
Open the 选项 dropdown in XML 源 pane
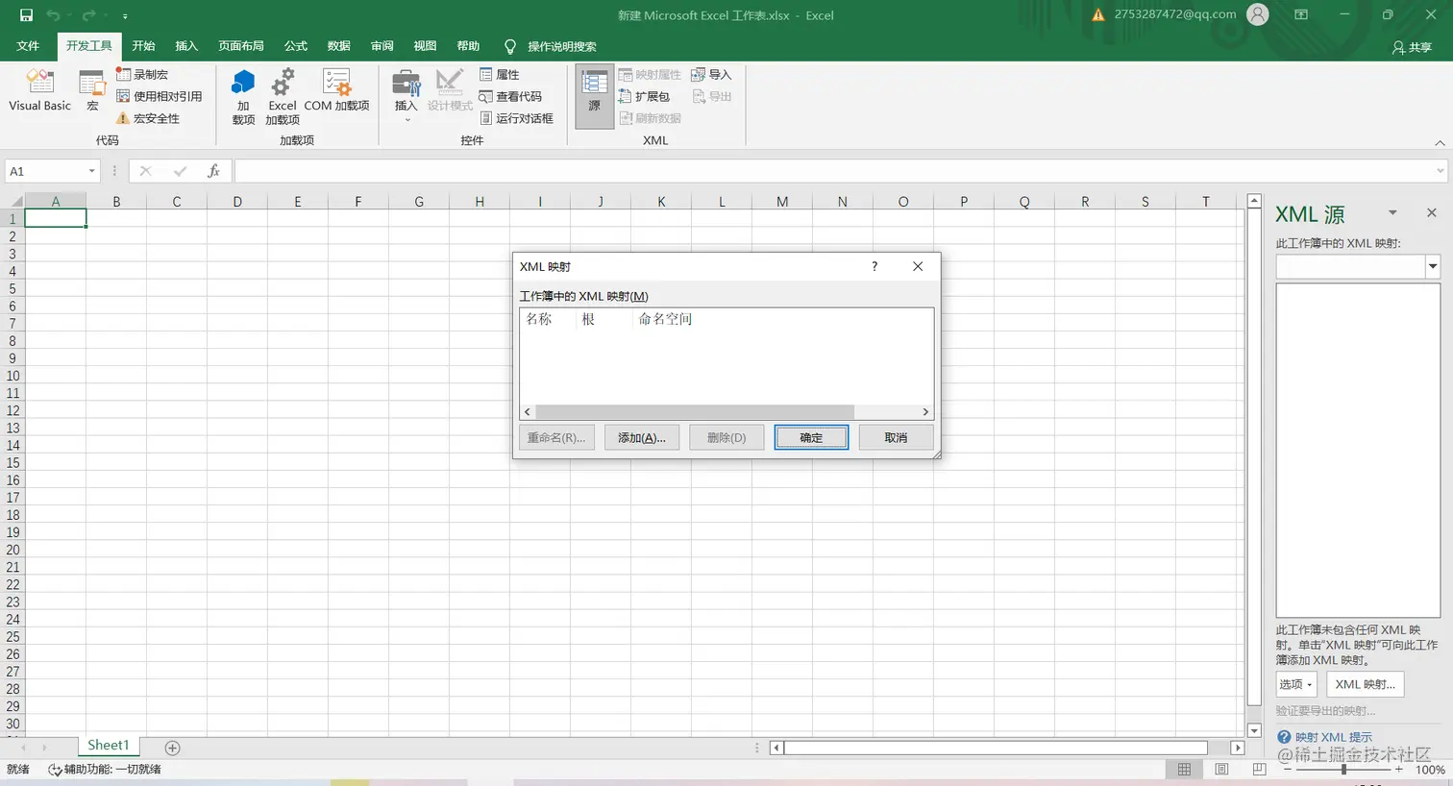click(x=1295, y=684)
